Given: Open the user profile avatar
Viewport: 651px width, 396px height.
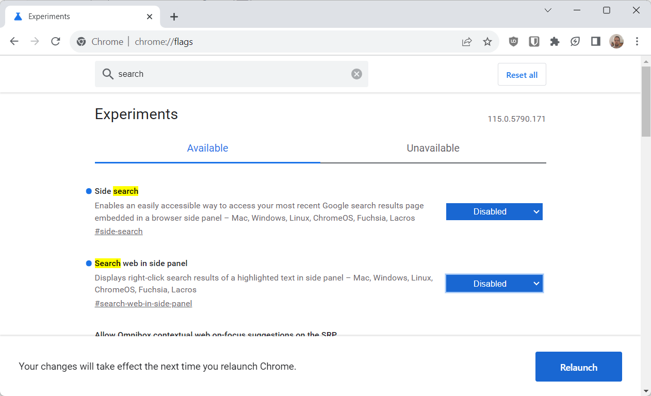Looking at the screenshot, I should click(616, 42).
